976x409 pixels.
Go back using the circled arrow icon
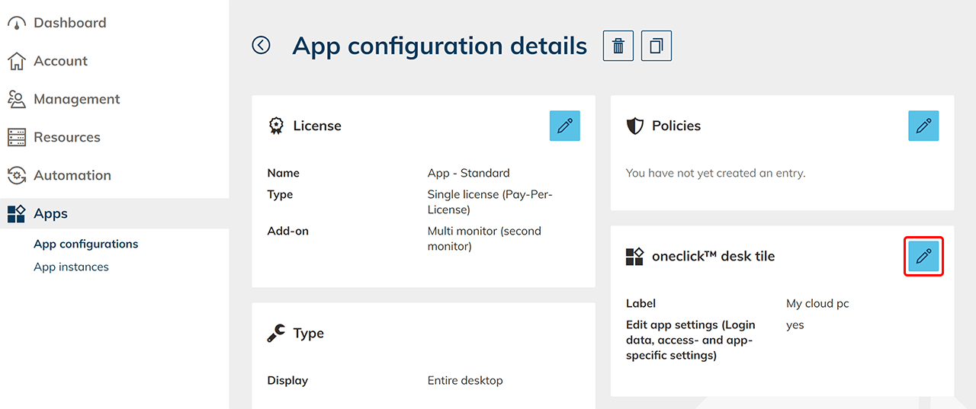pyautogui.click(x=261, y=46)
